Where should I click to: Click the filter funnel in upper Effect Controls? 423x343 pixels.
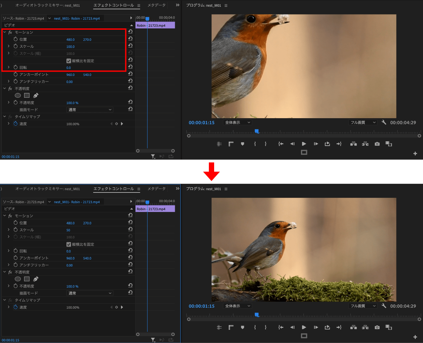153,156
